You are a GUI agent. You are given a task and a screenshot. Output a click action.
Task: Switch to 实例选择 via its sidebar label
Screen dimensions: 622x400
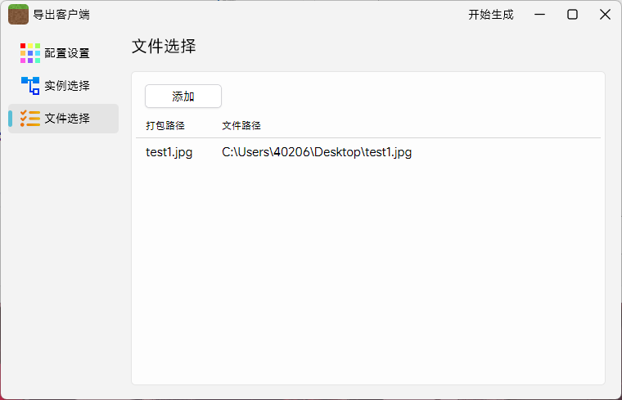point(67,86)
